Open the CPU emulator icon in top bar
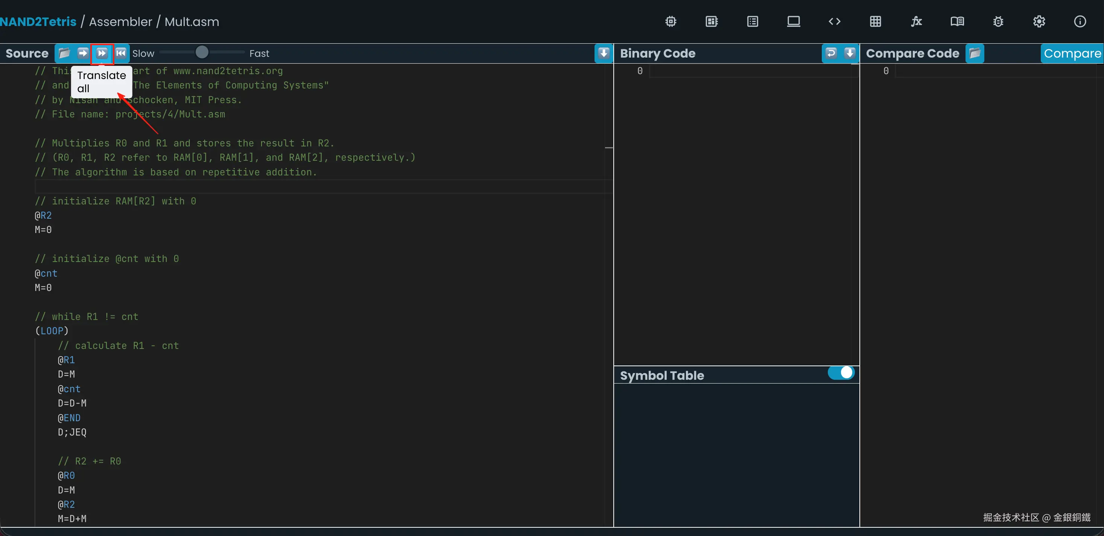The height and width of the screenshot is (536, 1104). (712, 21)
